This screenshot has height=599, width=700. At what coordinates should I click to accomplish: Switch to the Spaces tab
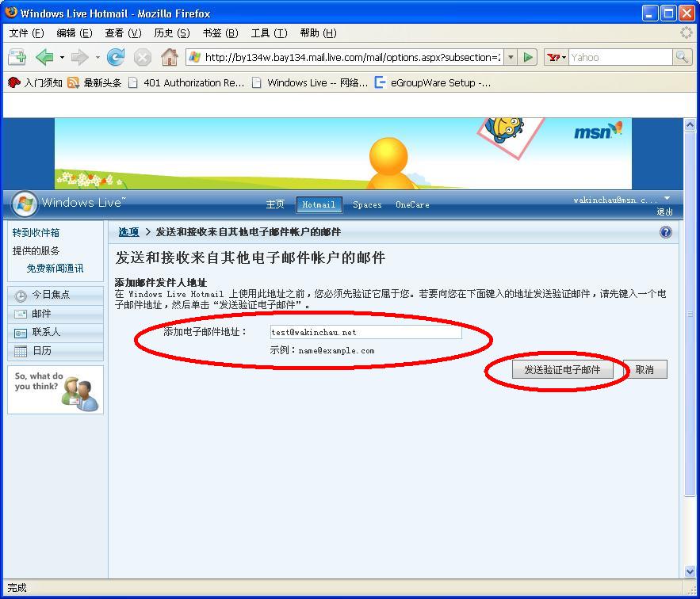coord(367,205)
